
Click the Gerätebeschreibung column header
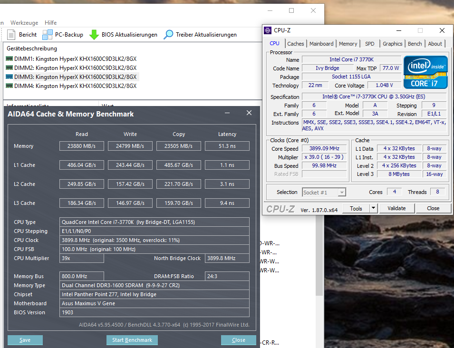tap(32, 48)
